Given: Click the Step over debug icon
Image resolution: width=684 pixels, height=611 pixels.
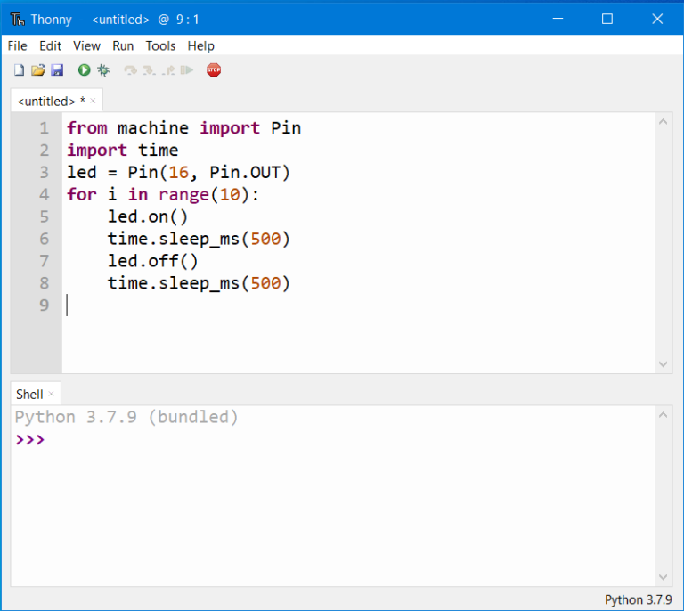Looking at the screenshot, I should 131,69.
